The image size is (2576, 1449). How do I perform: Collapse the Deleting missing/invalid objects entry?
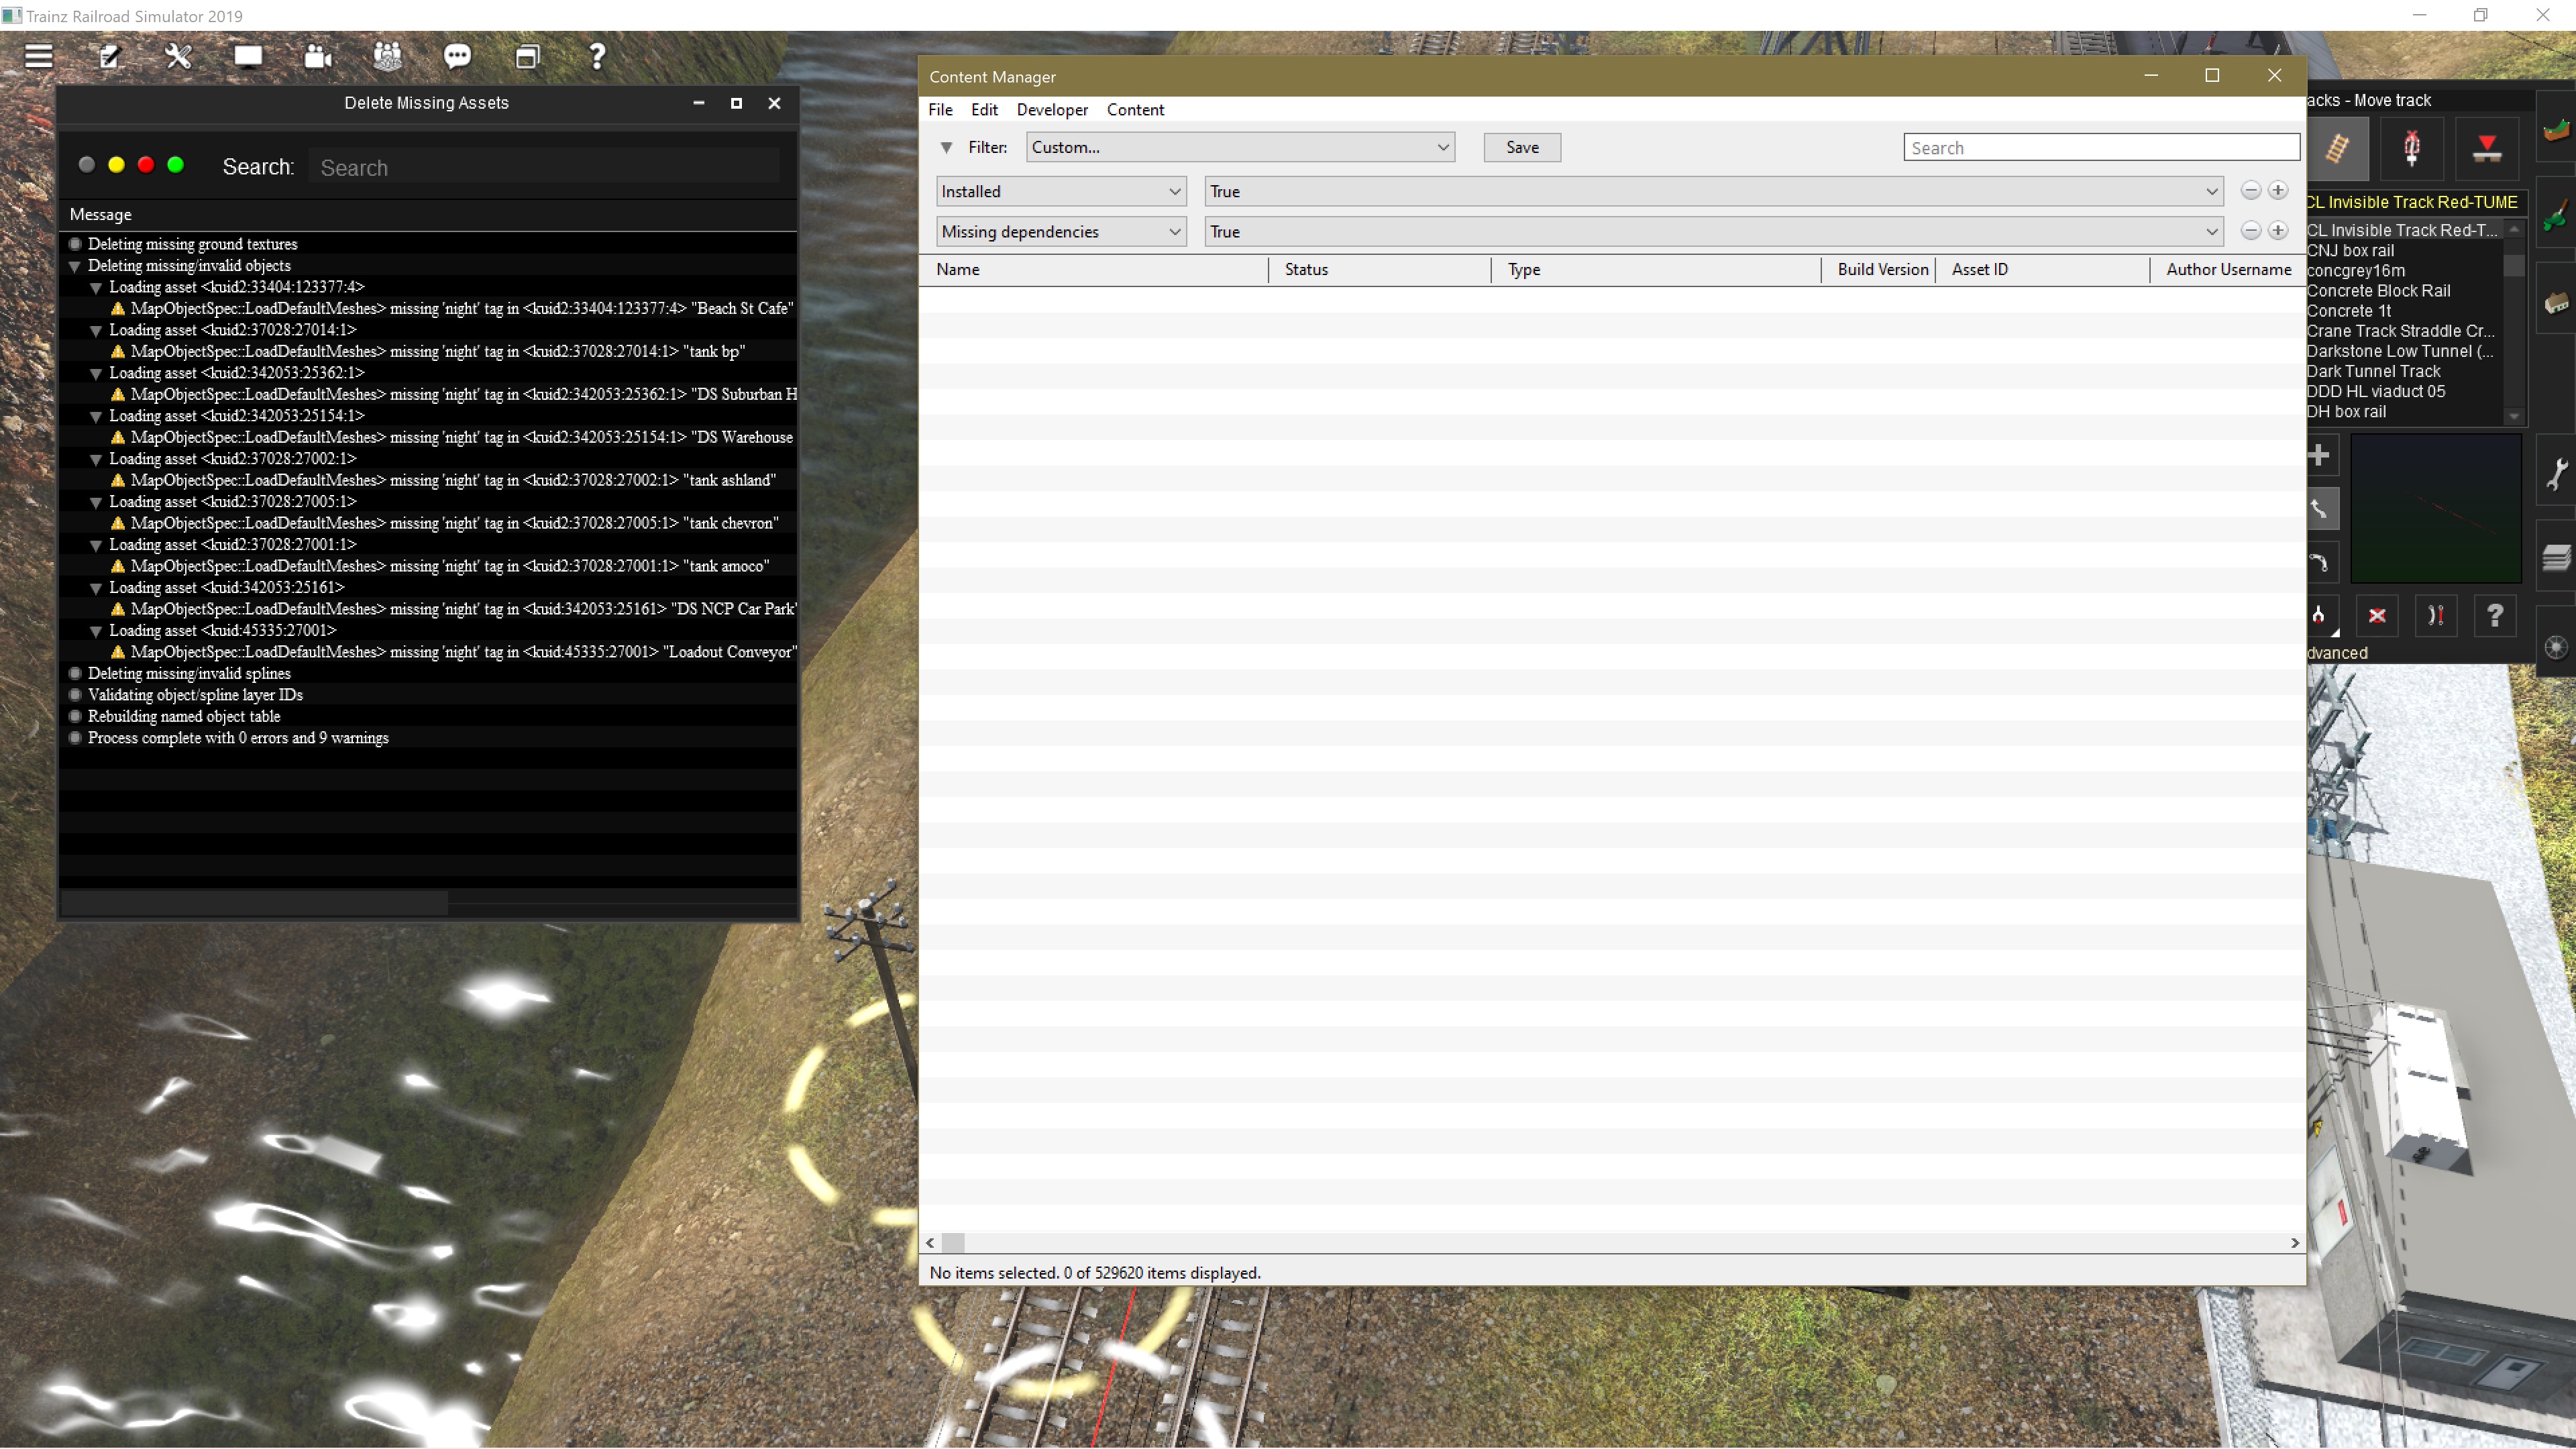click(x=75, y=266)
